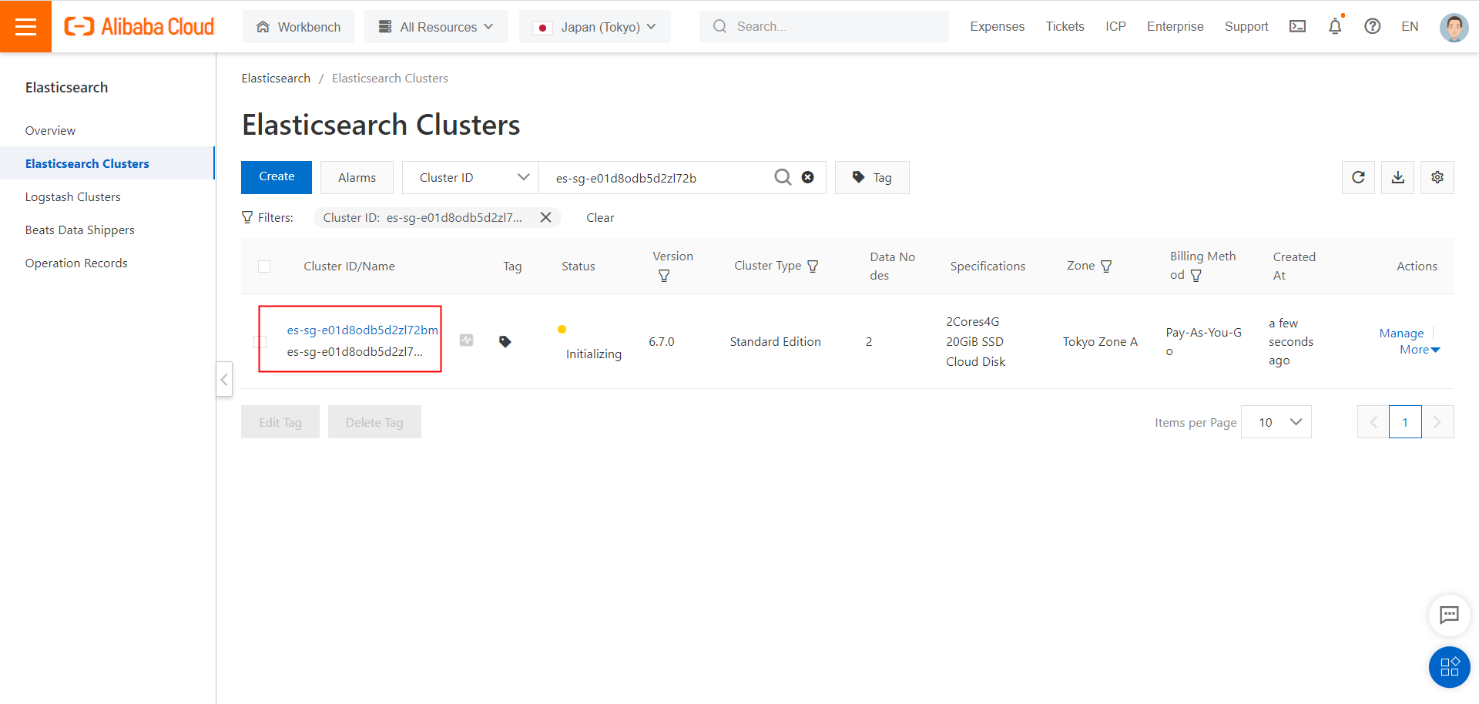The height and width of the screenshot is (704, 1479).
Task: Open the Cloud Shell terminal icon
Action: (1298, 26)
